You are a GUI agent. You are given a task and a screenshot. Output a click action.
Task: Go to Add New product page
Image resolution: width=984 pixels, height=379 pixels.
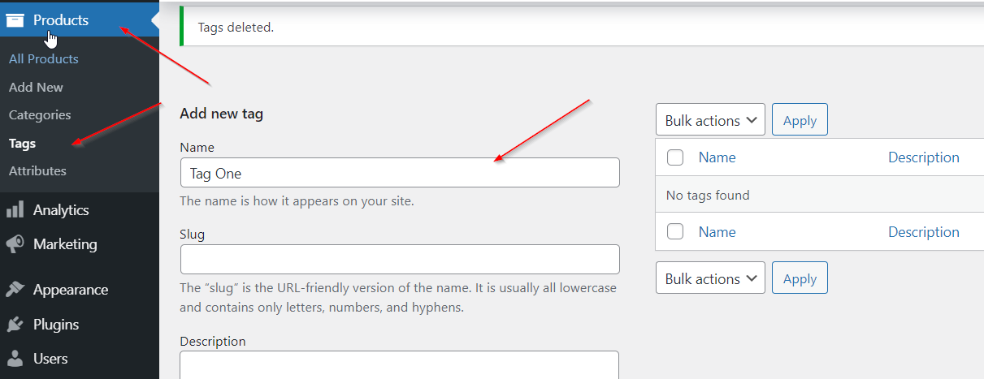coord(36,87)
